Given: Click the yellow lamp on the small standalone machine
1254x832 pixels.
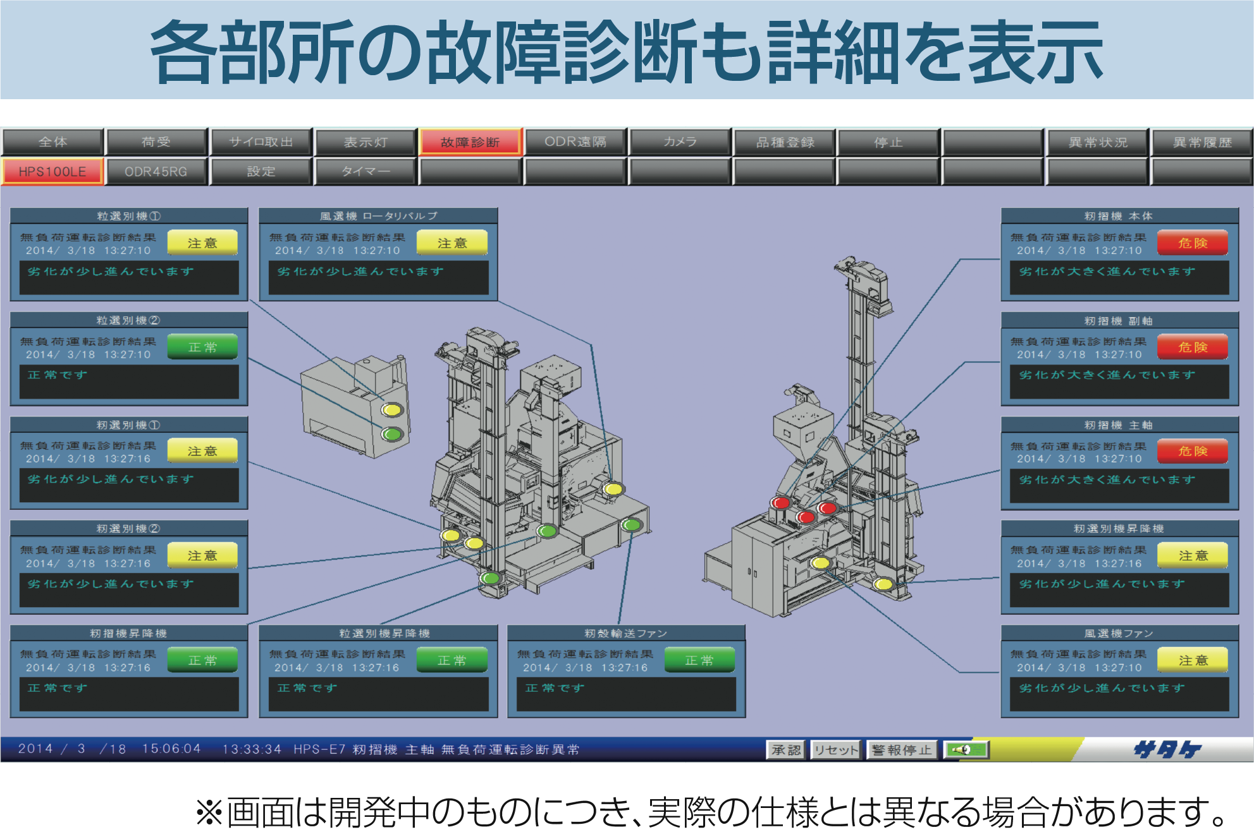Looking at the screenshot, I should click(392, 410).
